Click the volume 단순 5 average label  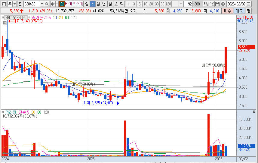(24, 112)
